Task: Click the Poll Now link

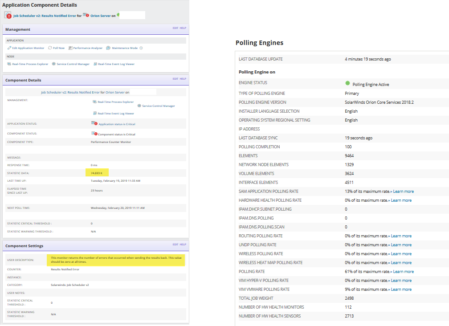Action: point(59,48)
